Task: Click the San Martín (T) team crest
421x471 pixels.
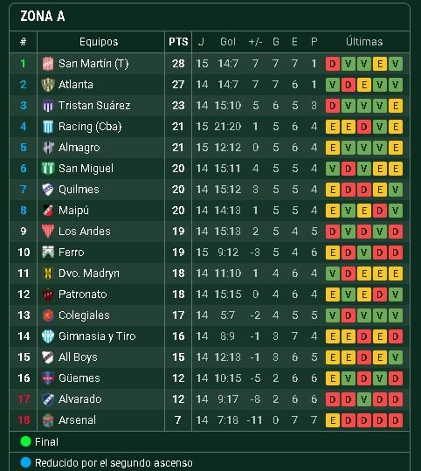Action: pyautogui.click(x=48, y=64)
